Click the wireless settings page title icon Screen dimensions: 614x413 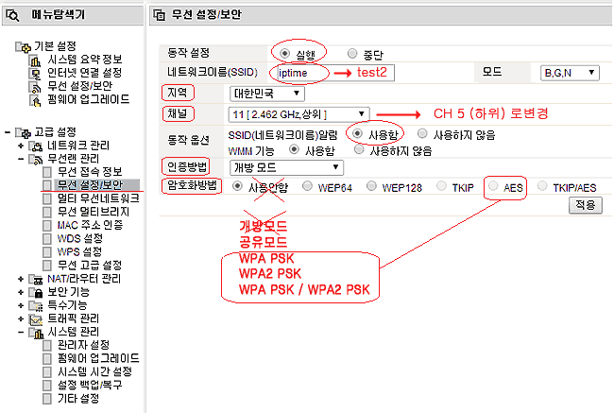tap(159, 15)
